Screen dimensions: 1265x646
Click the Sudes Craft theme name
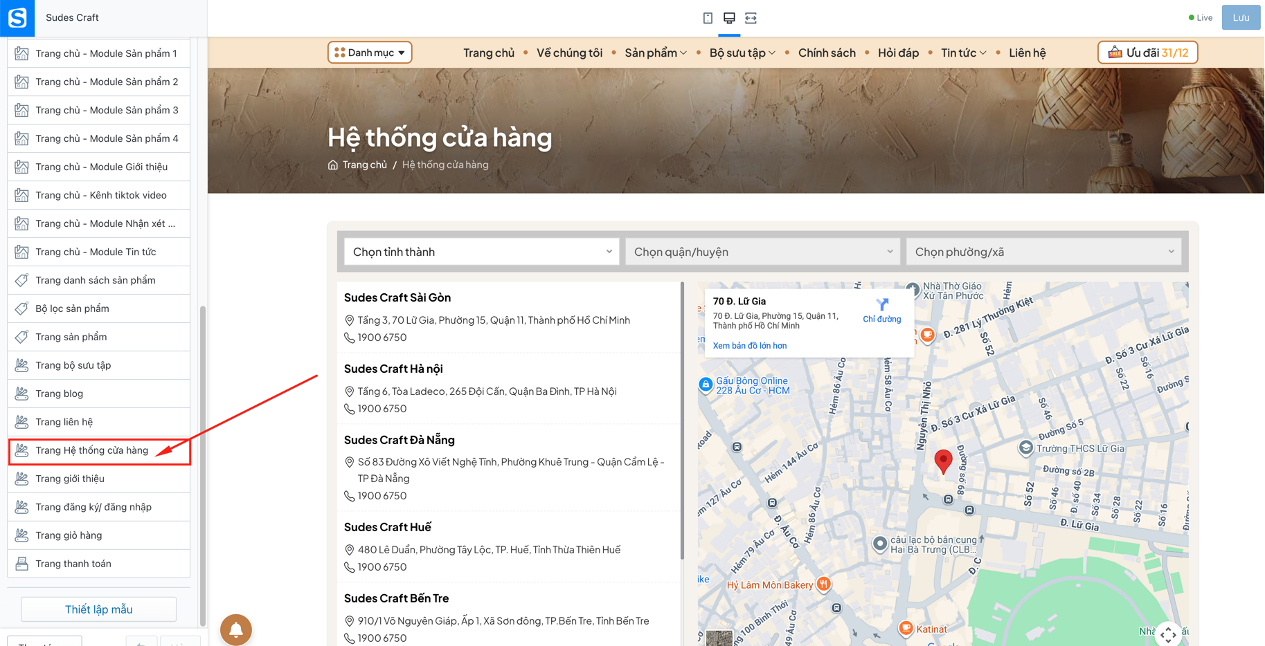pos(72,18)
